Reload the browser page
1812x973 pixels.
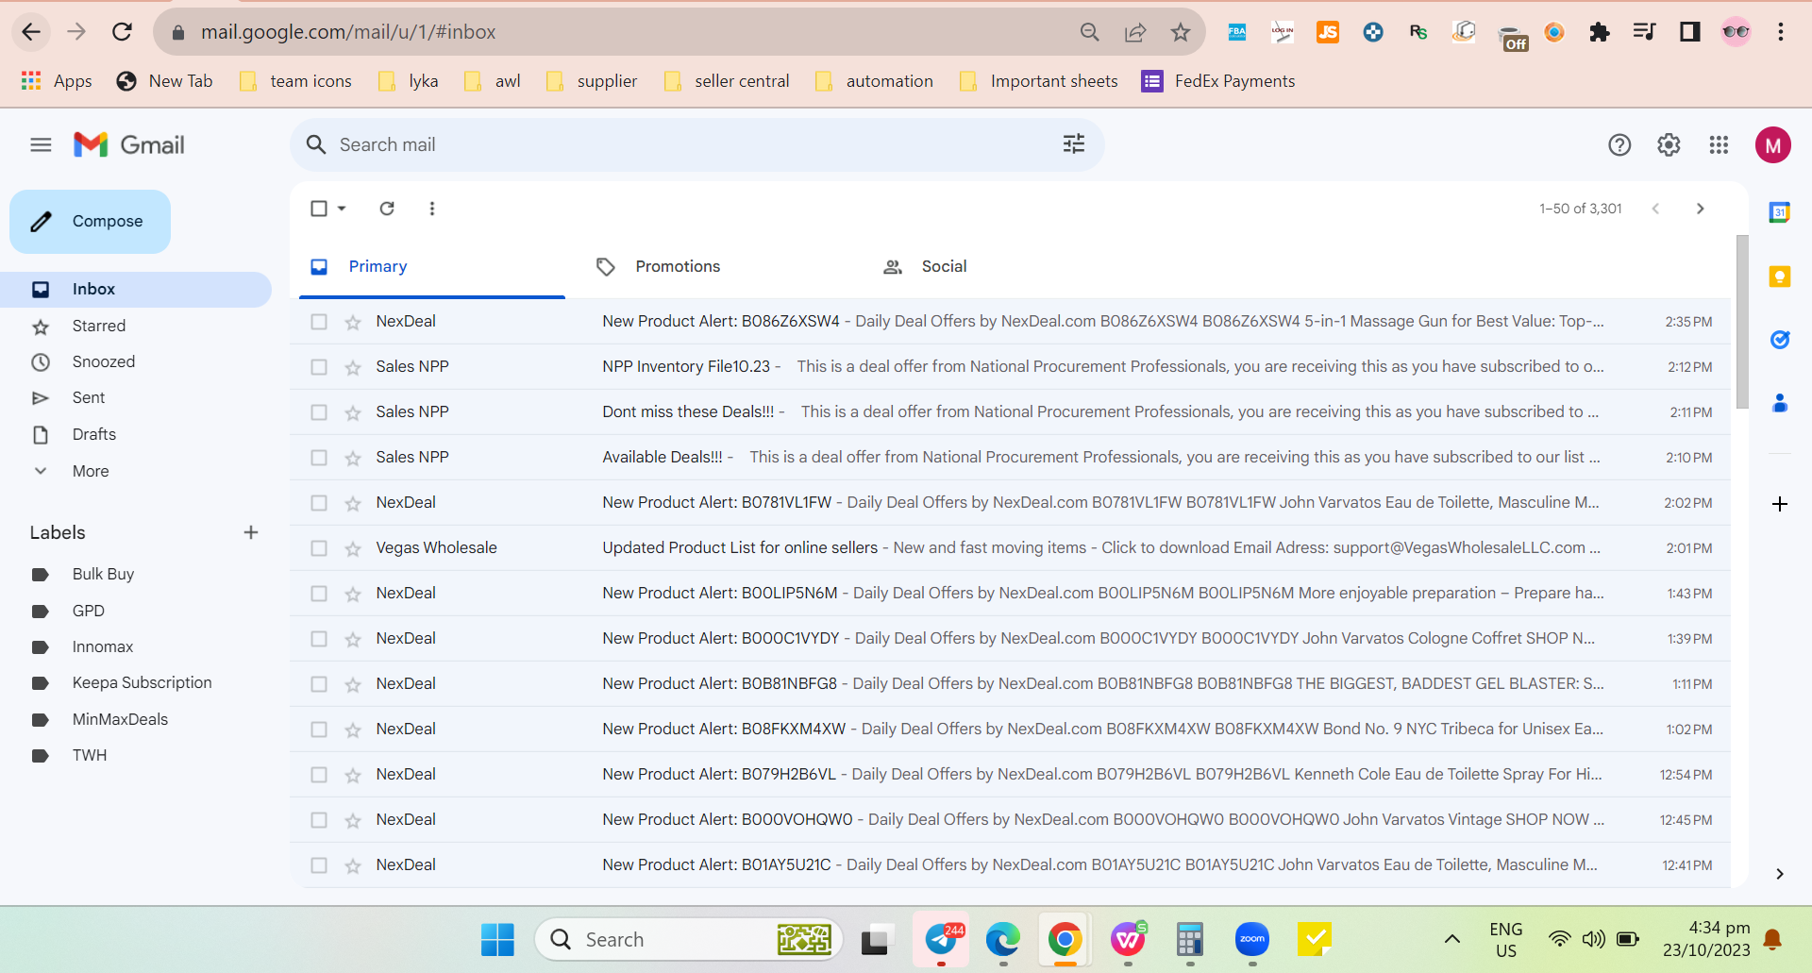123,32
